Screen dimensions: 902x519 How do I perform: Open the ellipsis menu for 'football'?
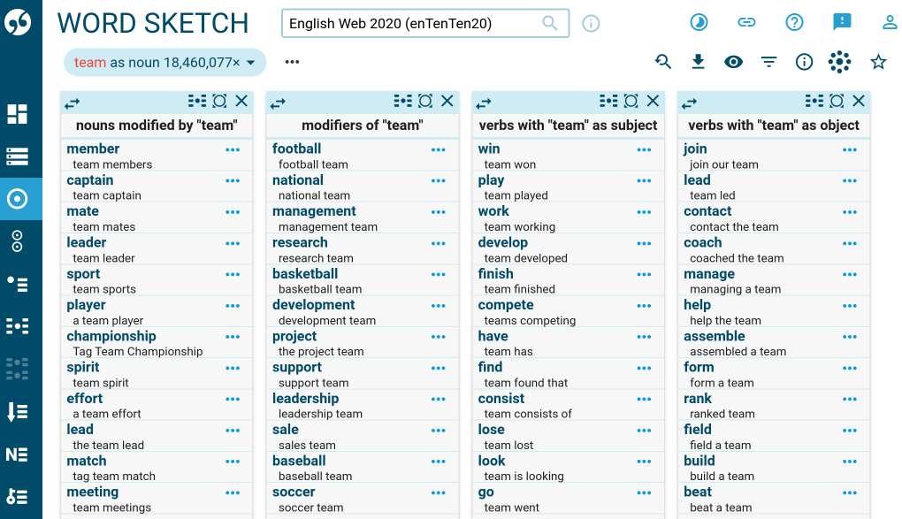tap(439, 149)
